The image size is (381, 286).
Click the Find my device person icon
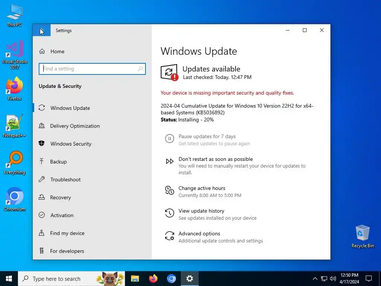point(42,233)
